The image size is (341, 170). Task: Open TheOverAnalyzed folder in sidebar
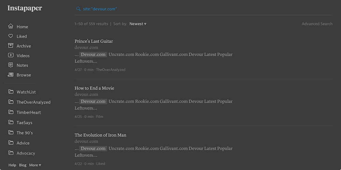[33, 102]
